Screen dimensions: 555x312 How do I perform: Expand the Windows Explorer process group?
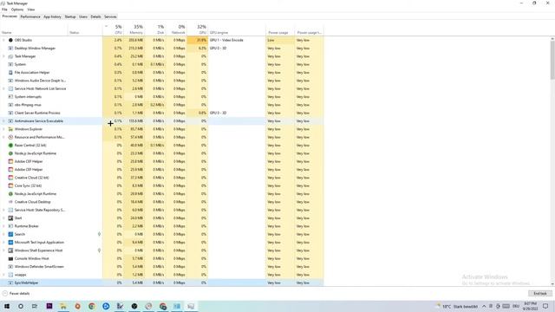coord(3,129)
